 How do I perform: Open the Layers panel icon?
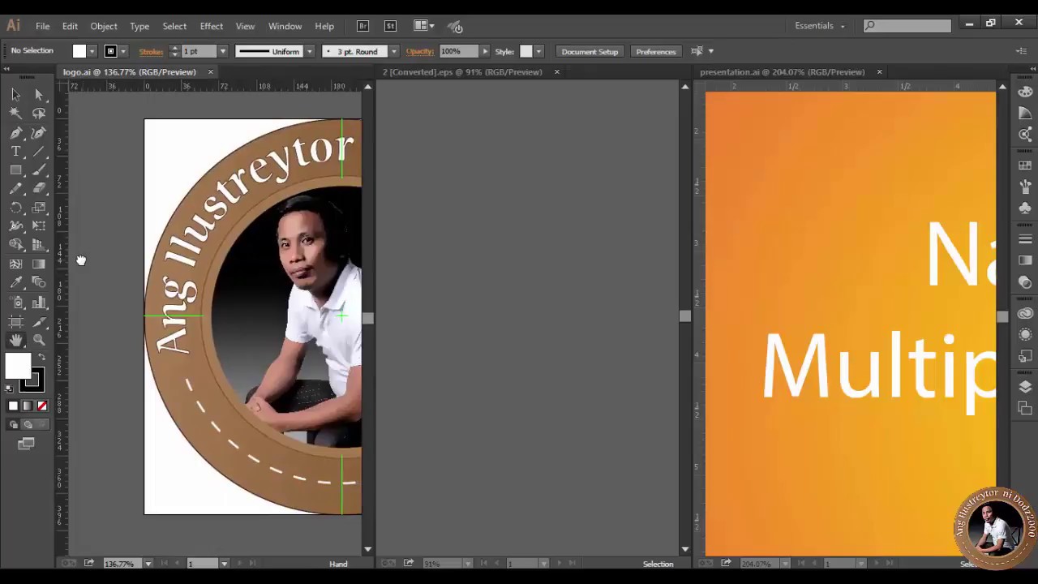click(1026, 388)
